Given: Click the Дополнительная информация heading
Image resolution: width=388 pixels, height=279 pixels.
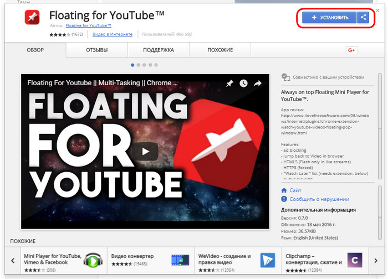Looking at the screenshot, I should pyautogui.click(x=318, y=210).
